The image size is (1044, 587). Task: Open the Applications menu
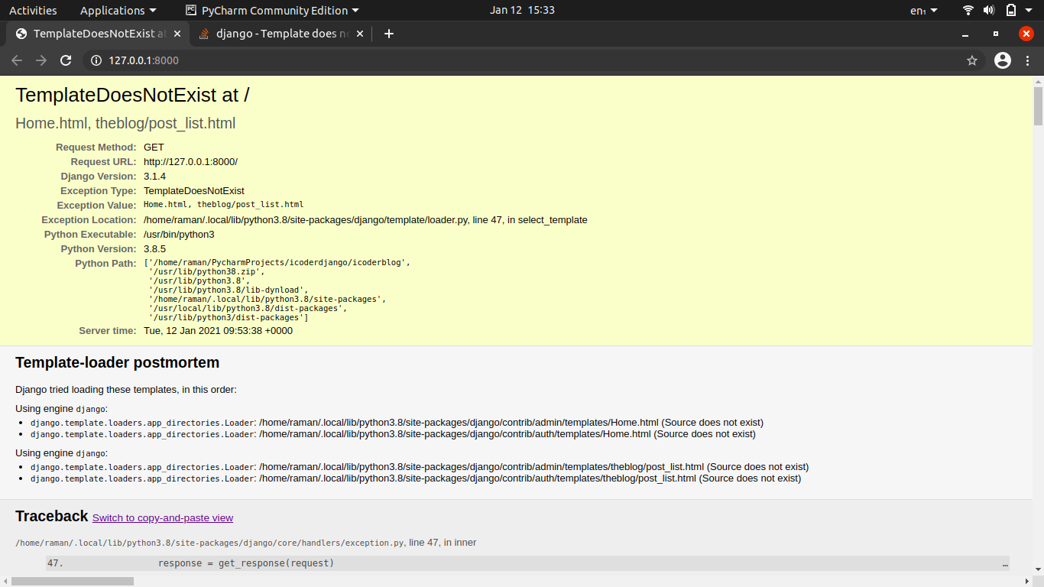(118, 10)
